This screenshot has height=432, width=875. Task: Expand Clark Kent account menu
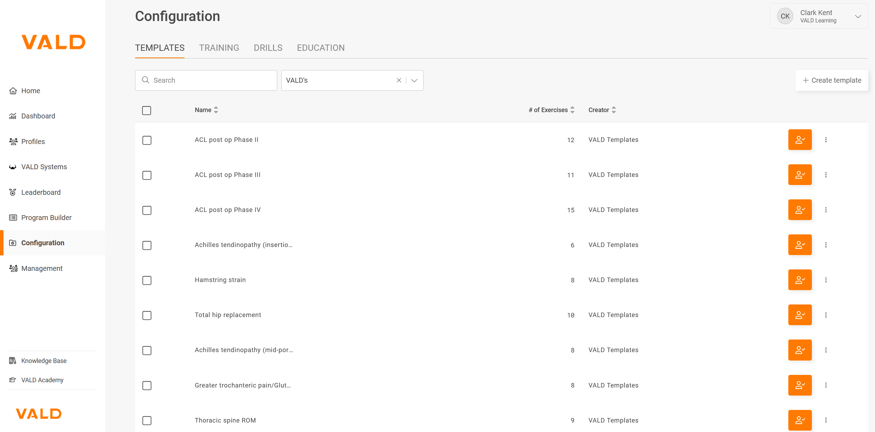[858, 16]
